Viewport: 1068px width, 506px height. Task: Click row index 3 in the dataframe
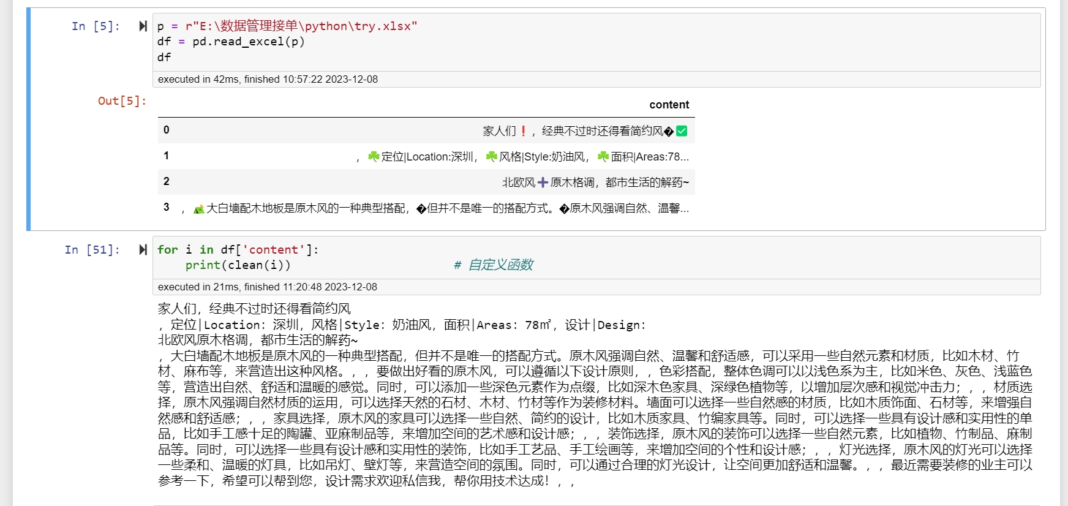pos(167,207)
